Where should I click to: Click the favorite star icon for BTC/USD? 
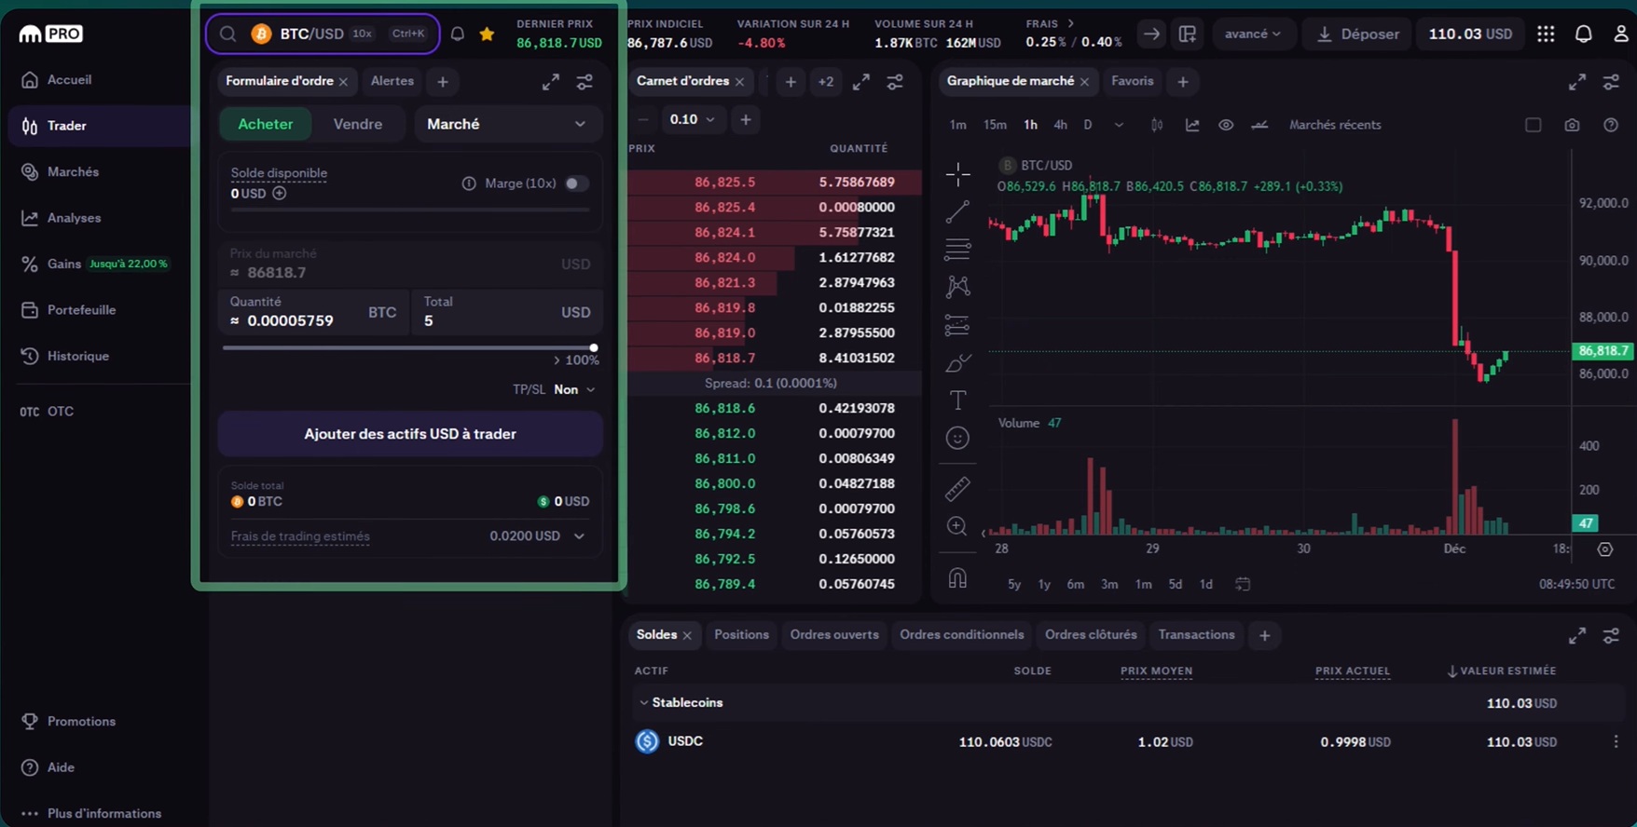(x=487, y=34)
